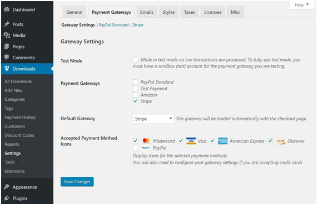
Task: Click the Posts pin icon
Action: (7, 24)
